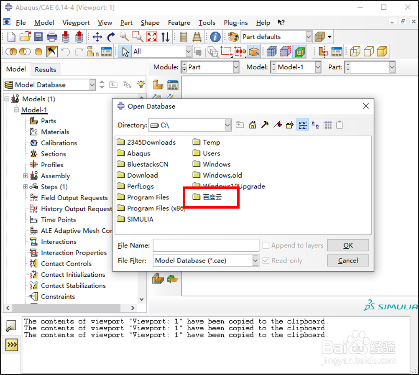Click the home directory icon in dialog

pos(253,125)
